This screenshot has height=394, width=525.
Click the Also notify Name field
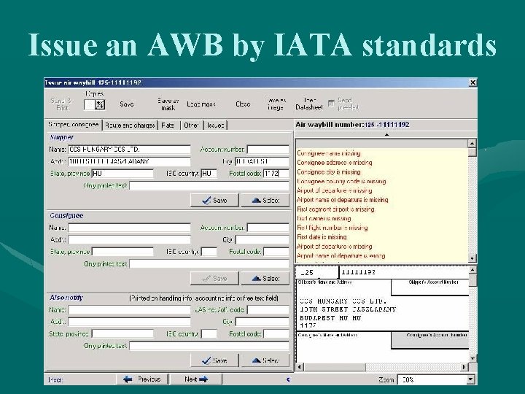[129, 310]
